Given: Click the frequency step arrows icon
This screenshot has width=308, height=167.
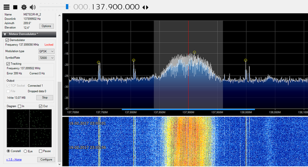Looking at the screenshot, I should [x=145, y=7].
